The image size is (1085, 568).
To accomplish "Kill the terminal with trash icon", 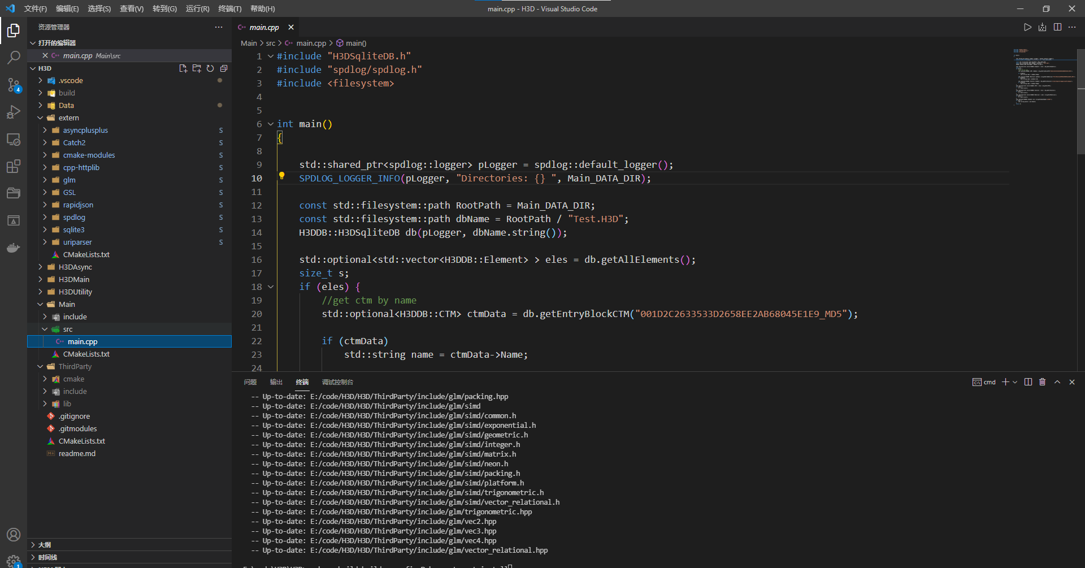I will [1043, 382].
